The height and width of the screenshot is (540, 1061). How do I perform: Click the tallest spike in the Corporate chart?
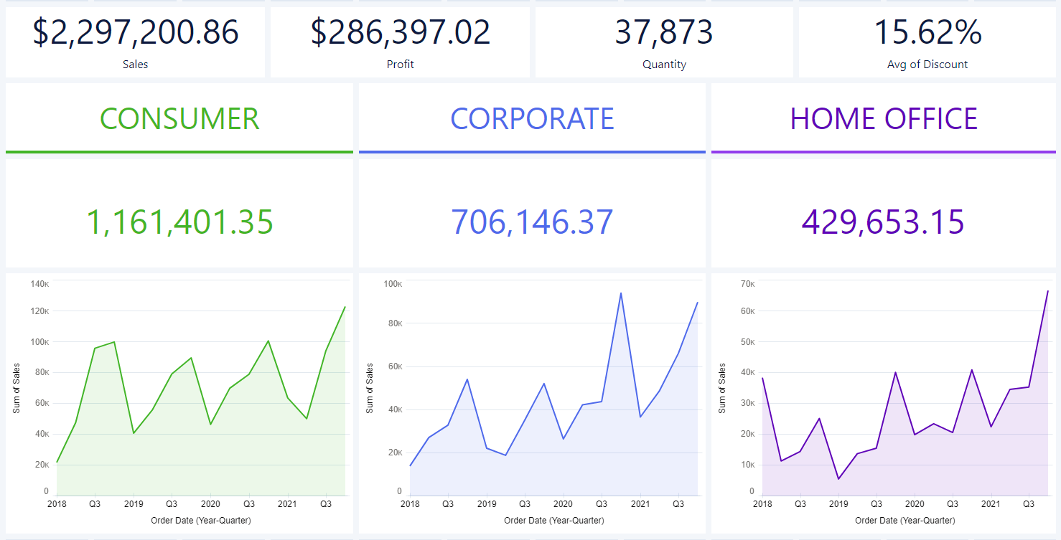pos(620,293)
